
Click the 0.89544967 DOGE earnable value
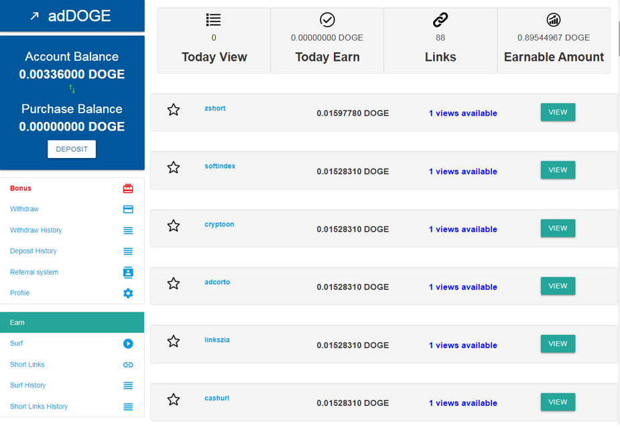point(554,38)
